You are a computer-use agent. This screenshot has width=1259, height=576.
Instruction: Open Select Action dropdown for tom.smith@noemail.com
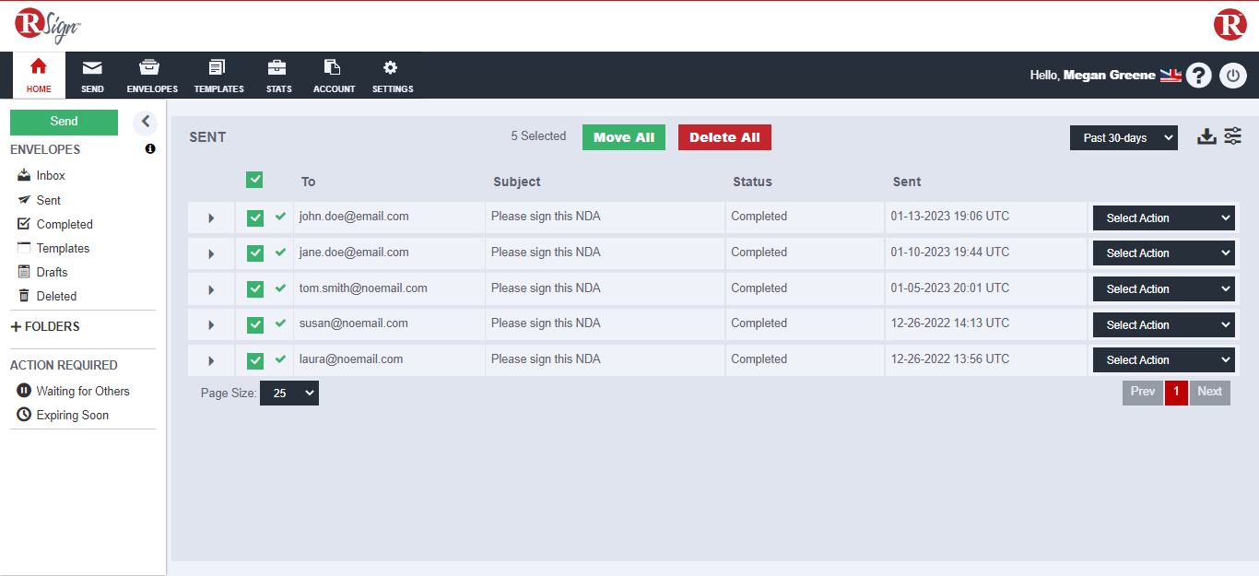(x=1163, y=289)
